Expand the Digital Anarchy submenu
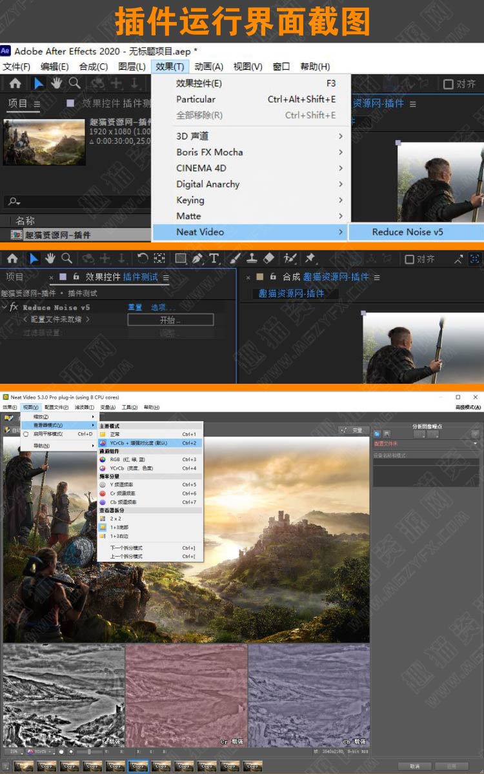484x774 pixels. [251, 184]
